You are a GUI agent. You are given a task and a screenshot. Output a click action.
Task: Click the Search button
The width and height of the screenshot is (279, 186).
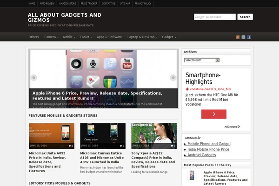pos(245,17)
